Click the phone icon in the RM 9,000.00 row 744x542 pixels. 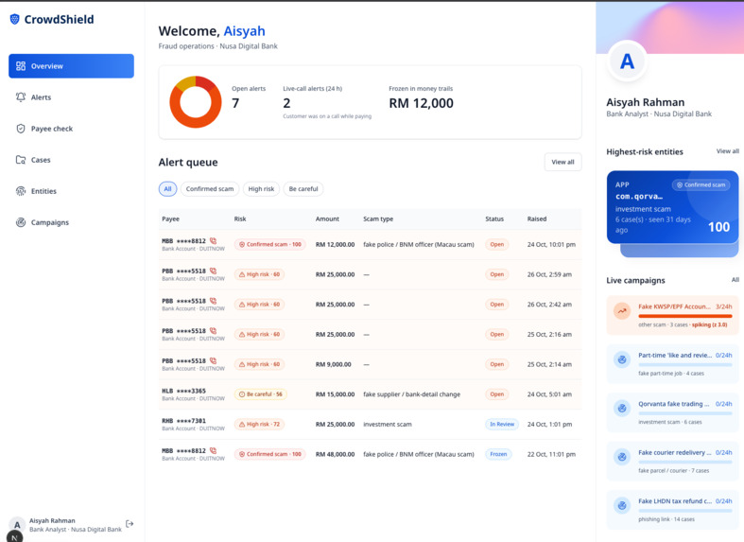click(x=213, y=360)
